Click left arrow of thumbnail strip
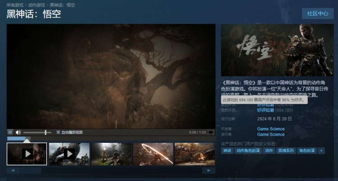 (13, 171)
